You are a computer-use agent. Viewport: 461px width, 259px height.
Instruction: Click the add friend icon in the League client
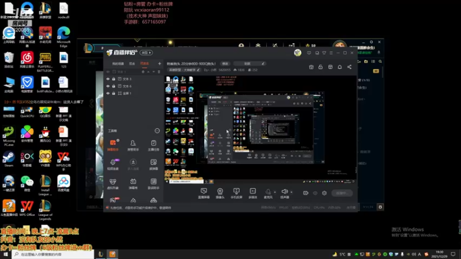point(359,62)
